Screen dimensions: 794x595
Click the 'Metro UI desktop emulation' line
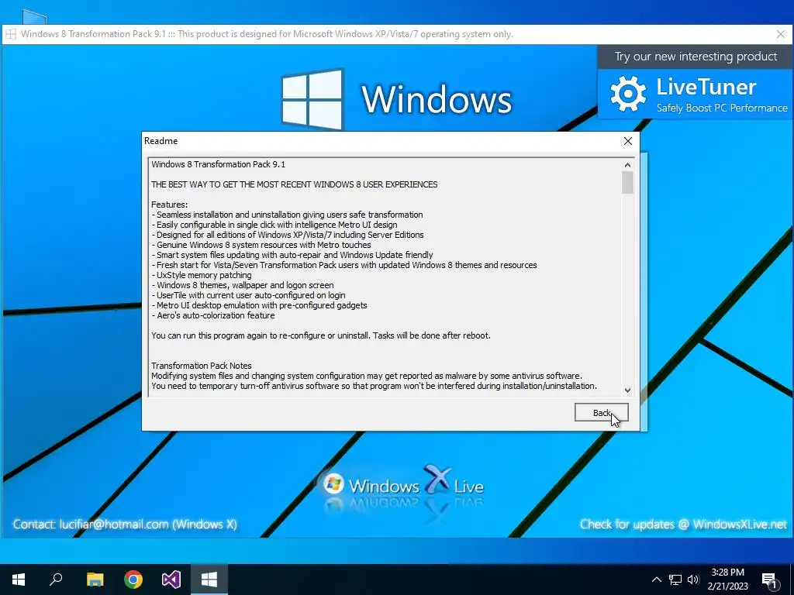(259, 305)
